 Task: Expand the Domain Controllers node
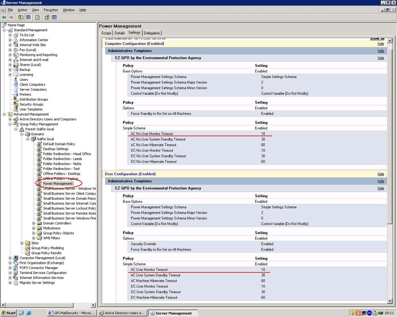coord(33,223)
